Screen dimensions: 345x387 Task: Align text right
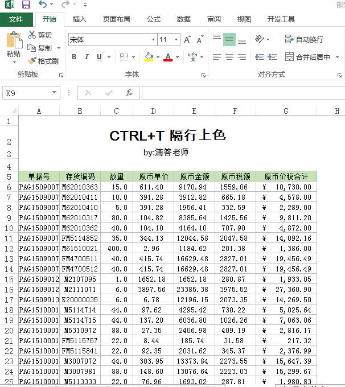(x=242, y=57)
